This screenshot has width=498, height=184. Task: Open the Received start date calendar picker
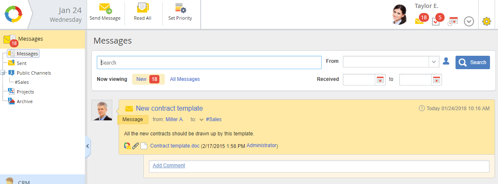(x=380, y=79)
